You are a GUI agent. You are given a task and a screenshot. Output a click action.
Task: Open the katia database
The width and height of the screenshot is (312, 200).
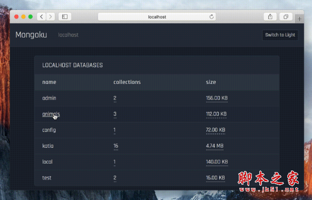(48, 146)
